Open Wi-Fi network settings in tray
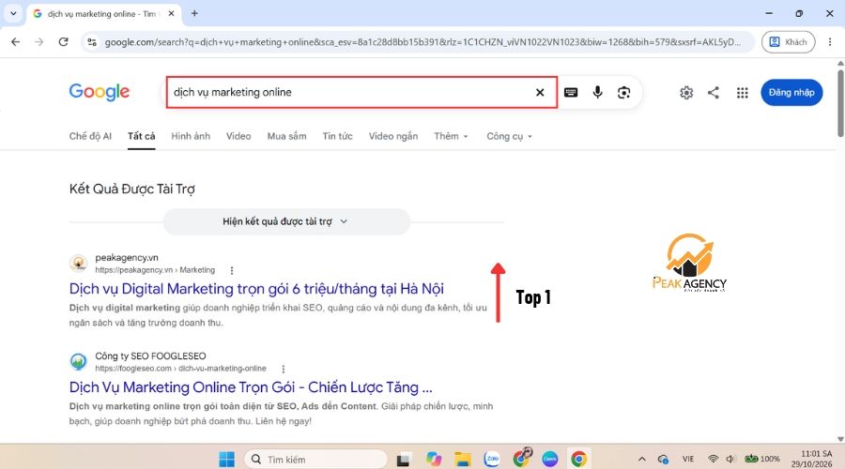This screenshot has width=845, height=469. (x=713, y=460)
